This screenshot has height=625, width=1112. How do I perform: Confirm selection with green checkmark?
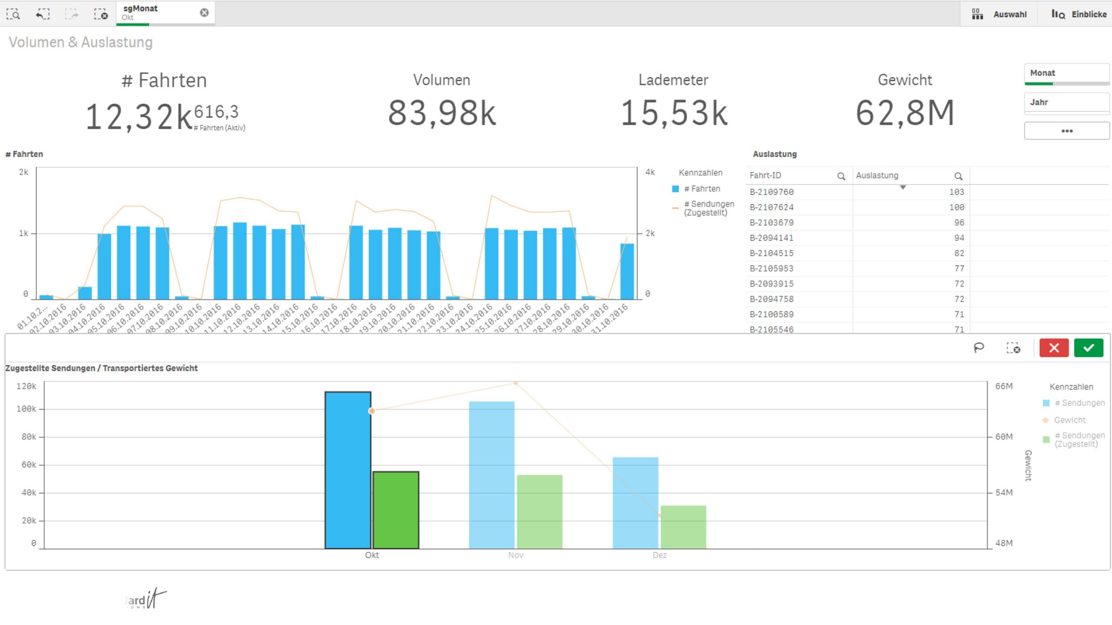[1088, 348]
